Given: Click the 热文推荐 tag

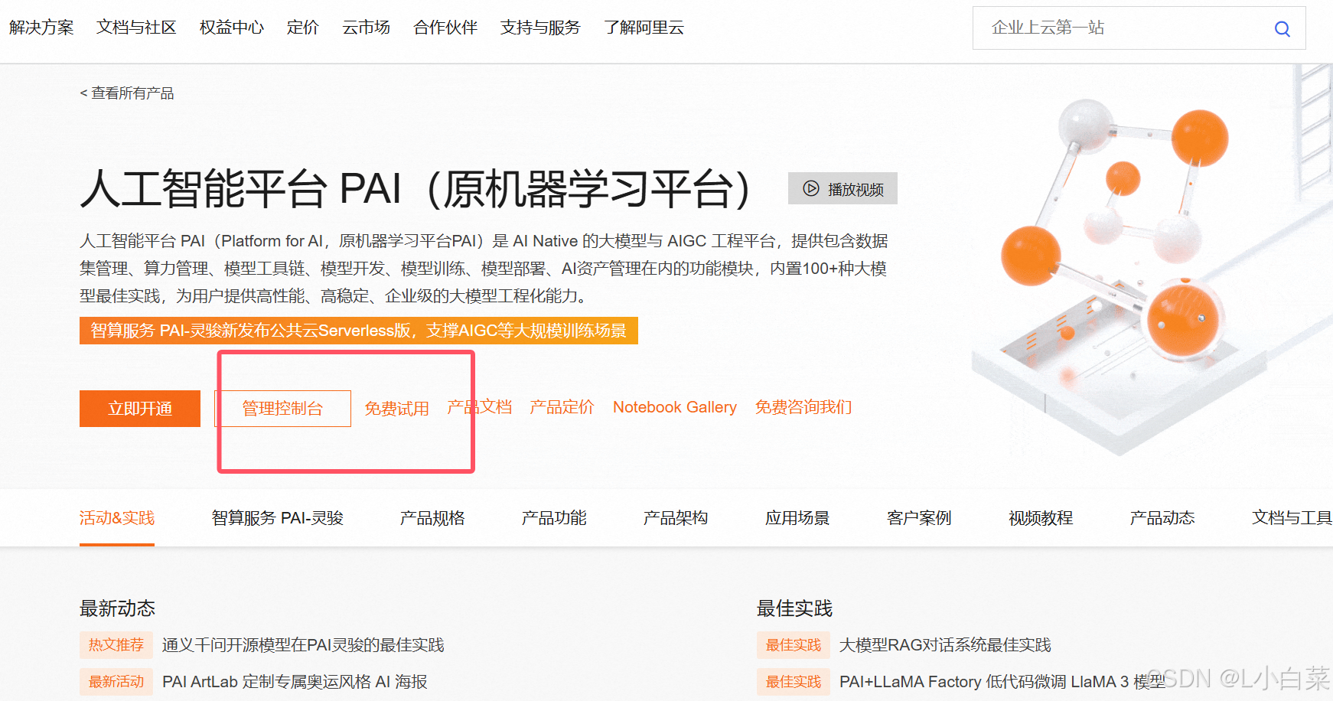Looking at the screenshot, I should (116, 645).
